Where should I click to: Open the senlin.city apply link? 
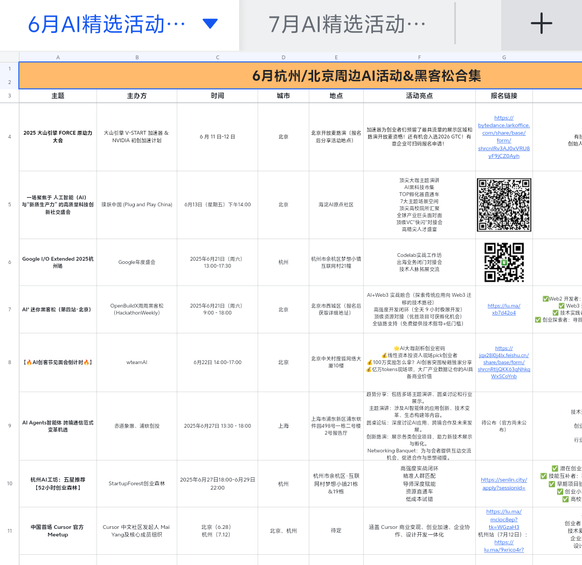pos(504,484)
